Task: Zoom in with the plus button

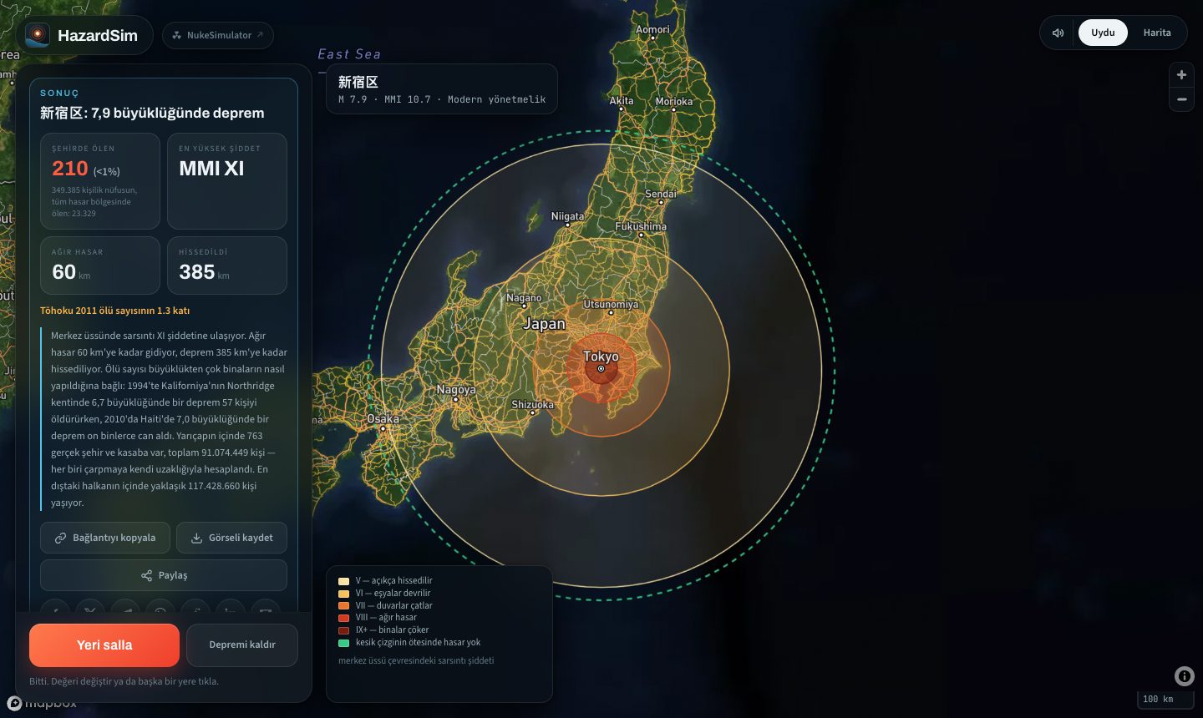Action: [1181, 75]
